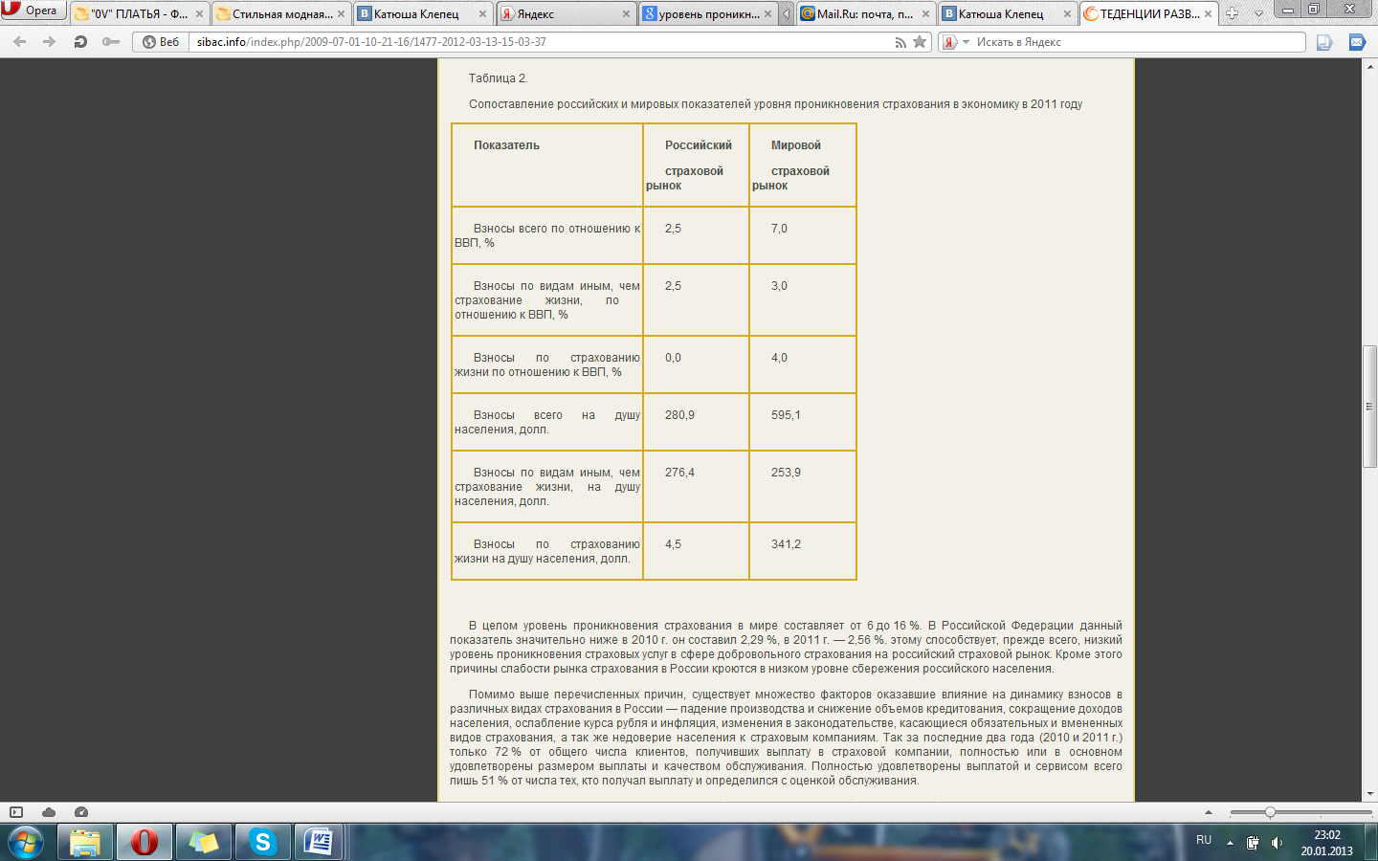
Task: Toggle the side panel icon in status bar
Action: tap(16, 812)
